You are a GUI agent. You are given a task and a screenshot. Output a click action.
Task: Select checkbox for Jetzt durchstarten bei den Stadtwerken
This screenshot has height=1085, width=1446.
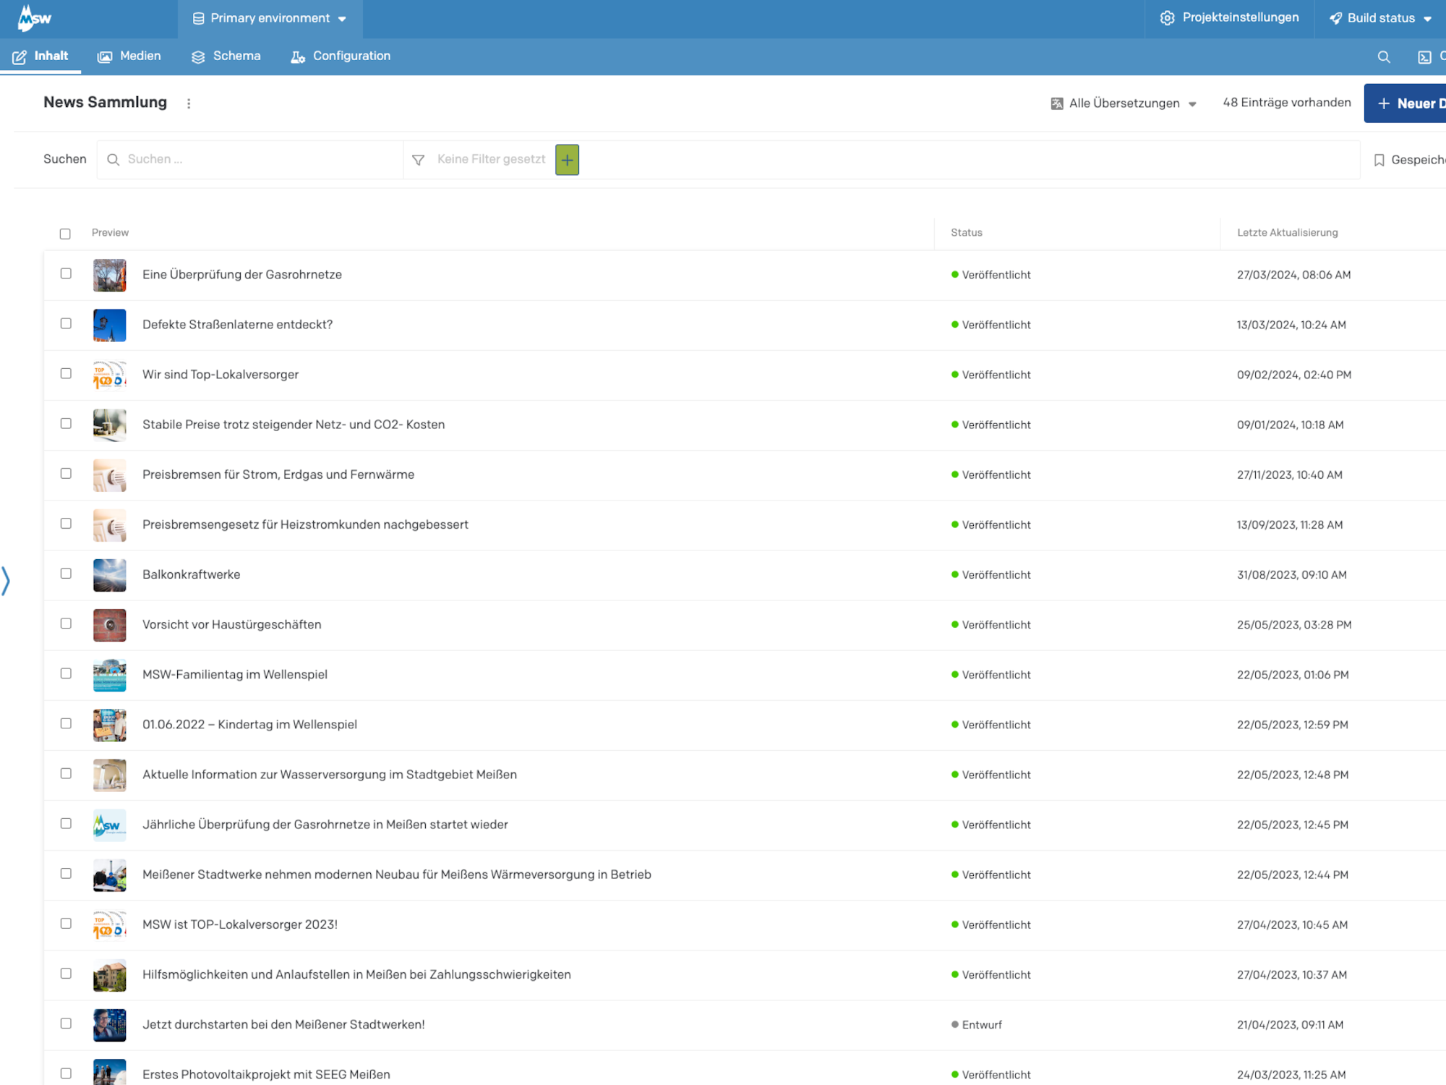66,1023
